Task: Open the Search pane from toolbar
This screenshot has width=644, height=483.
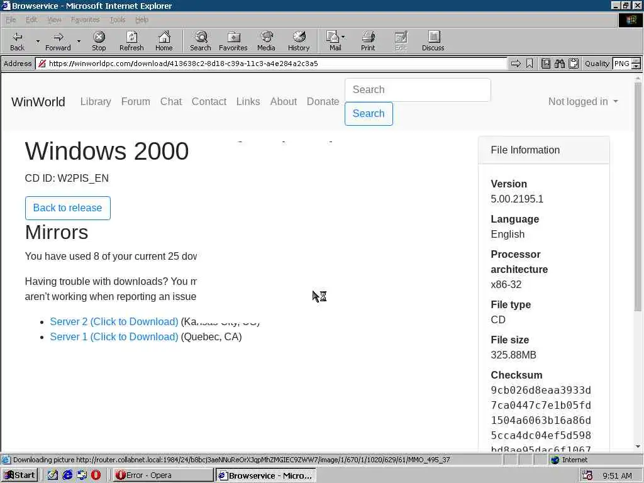Action: coord(201,41)
